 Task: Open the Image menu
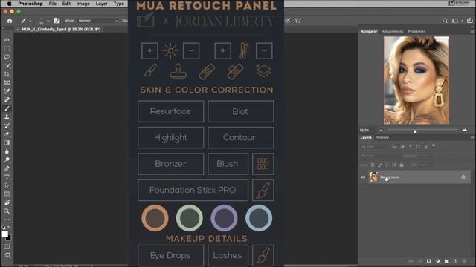tap(83, 4)
